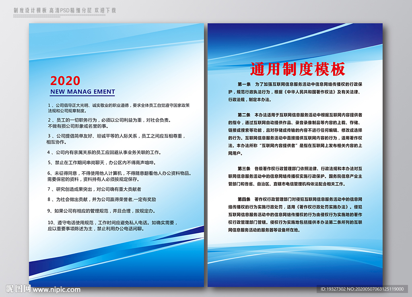This screenshot has height=297, width=412.
Task: Open the www.nipic.com watermark link
Action: tap(56, 290)
